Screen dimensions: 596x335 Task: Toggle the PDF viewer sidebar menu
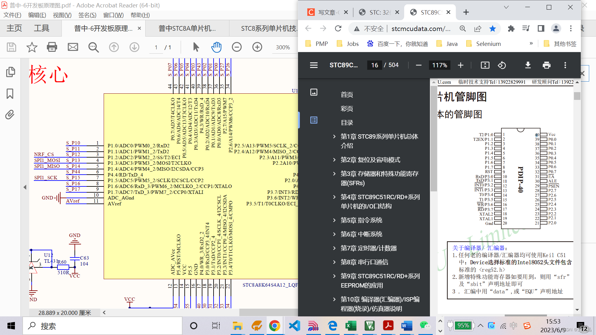point(314,65)
